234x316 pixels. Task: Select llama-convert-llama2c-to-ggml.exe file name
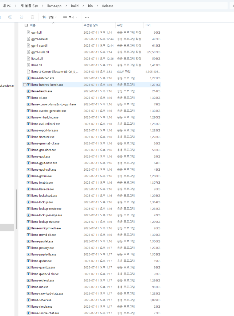pos(54,104)
